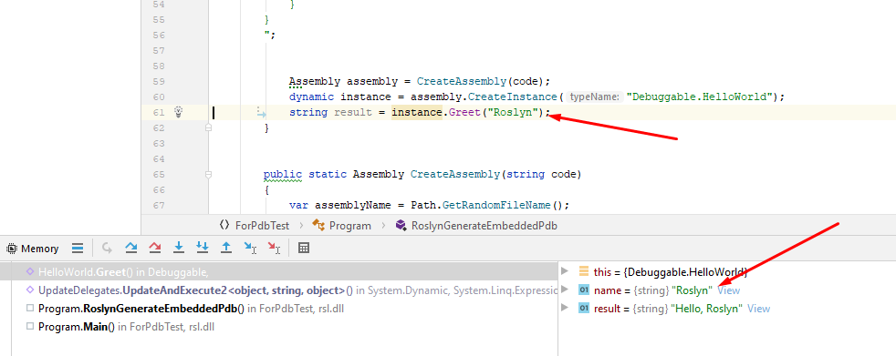Select Program breadcrumb
This screenshot has height=356, width=896.
point(350,226)
